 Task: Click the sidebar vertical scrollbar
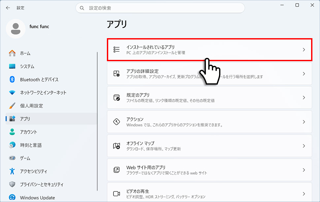coord(97,121)
